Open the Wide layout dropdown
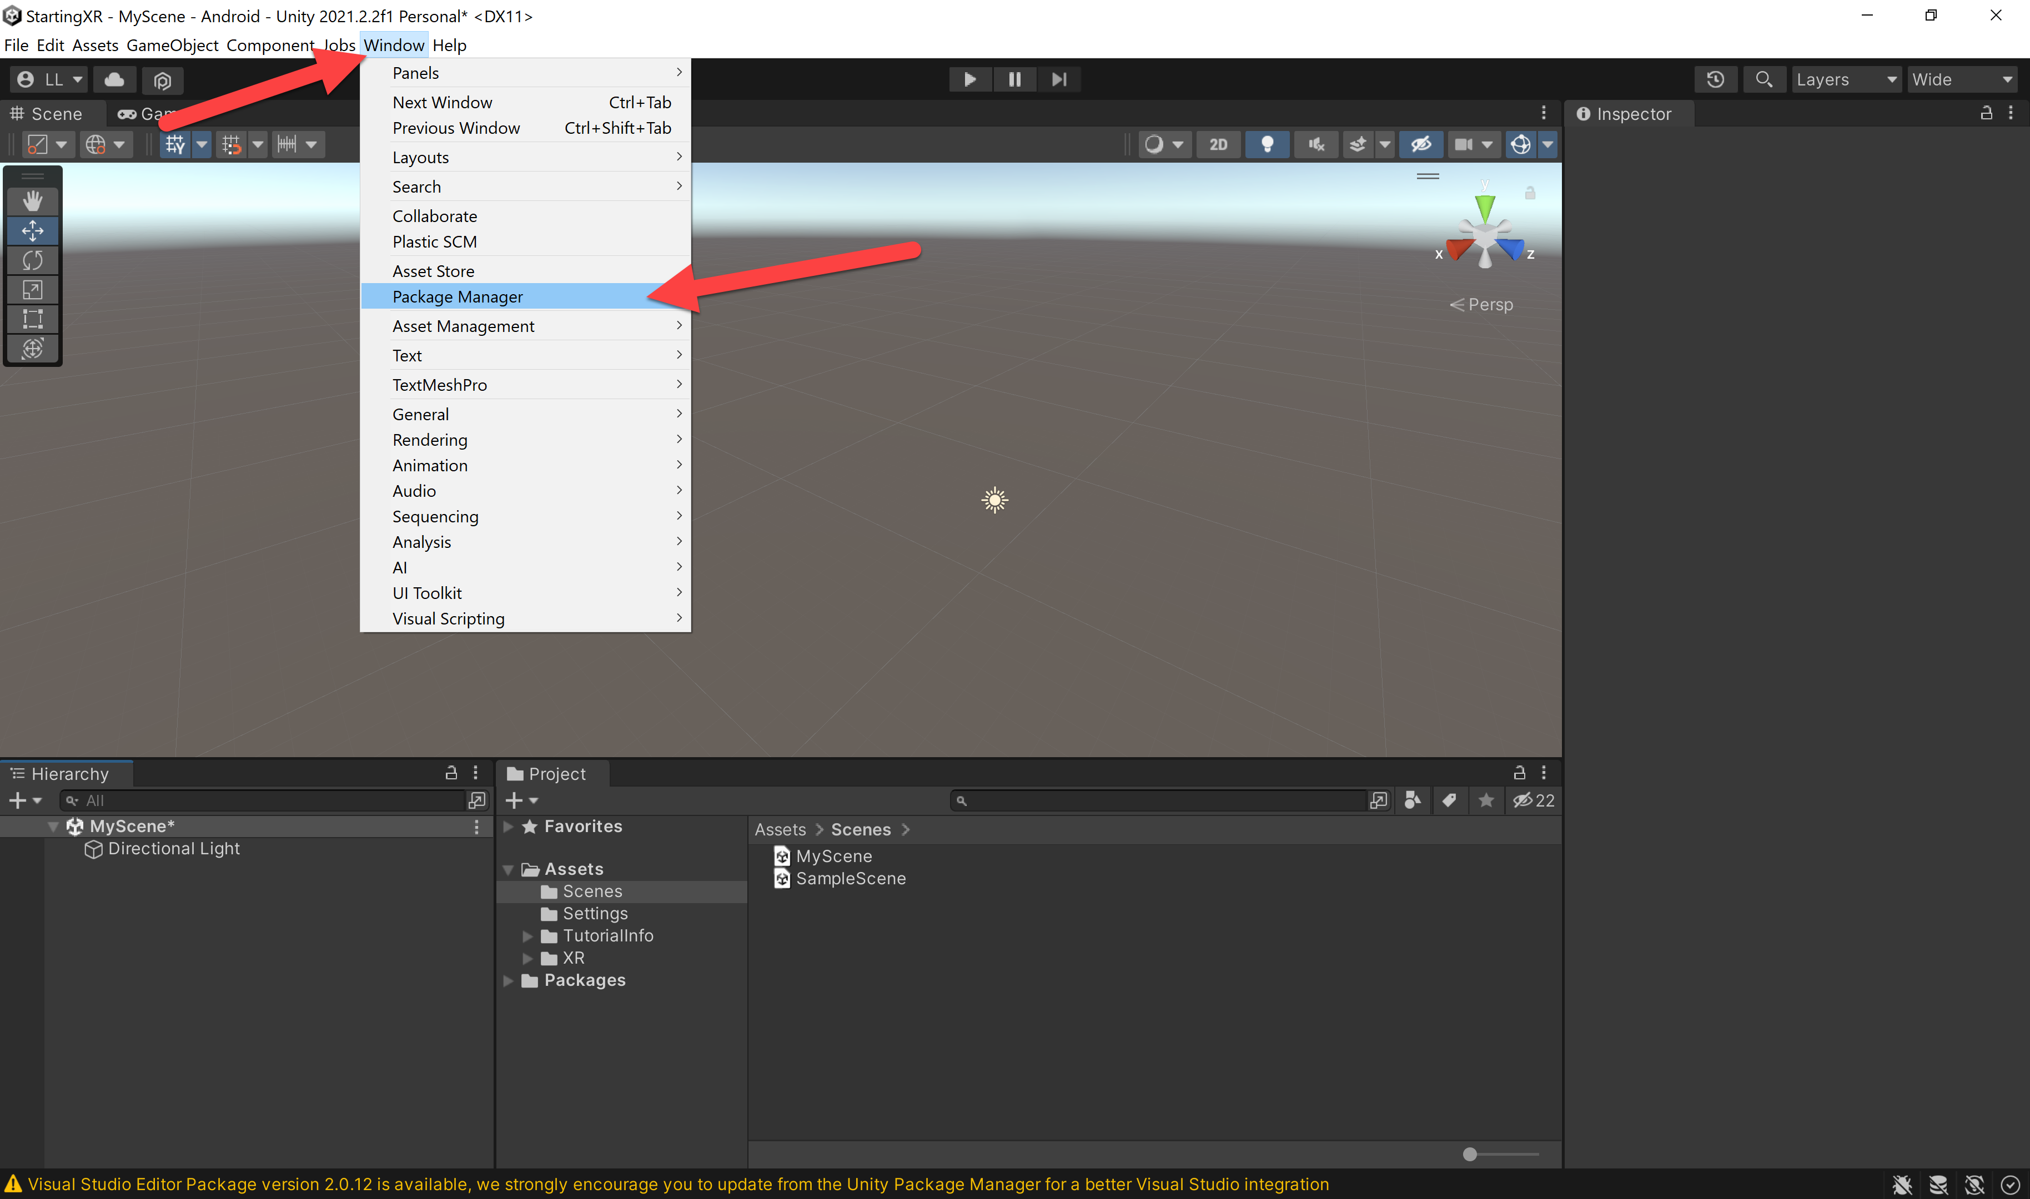The image size is (2030, 1199). [1961, 79]
